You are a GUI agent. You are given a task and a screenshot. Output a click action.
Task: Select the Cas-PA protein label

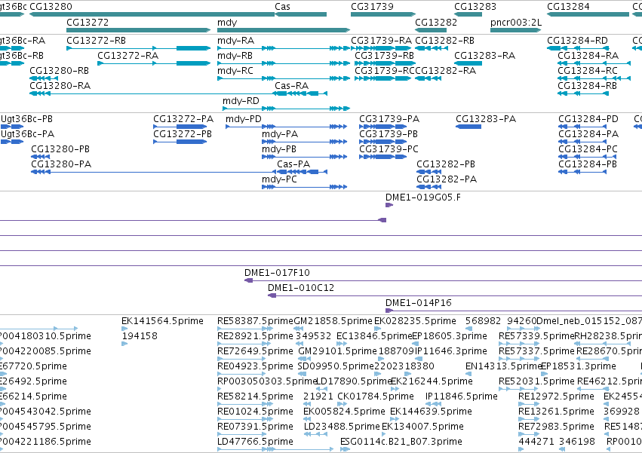[293, 164]
